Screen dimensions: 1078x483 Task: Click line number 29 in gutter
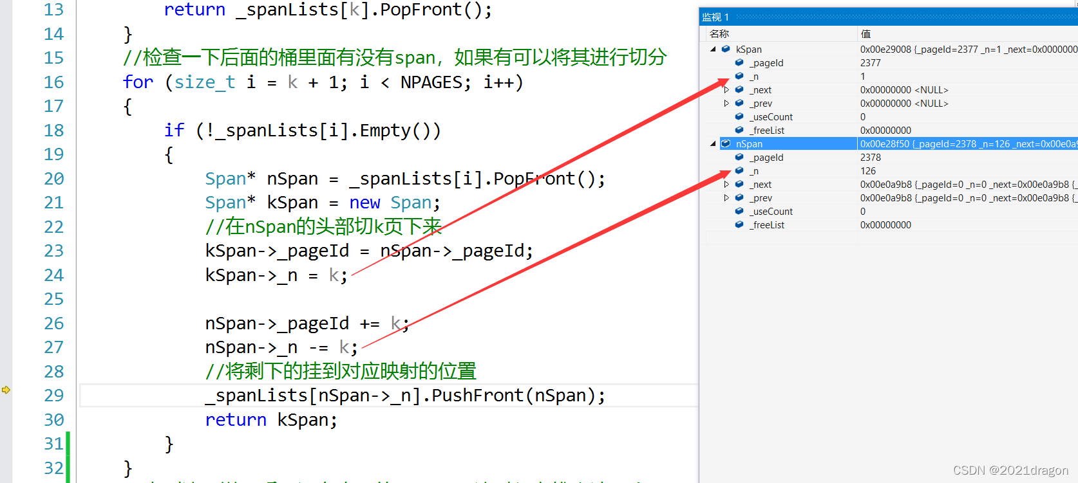(54, 395)
